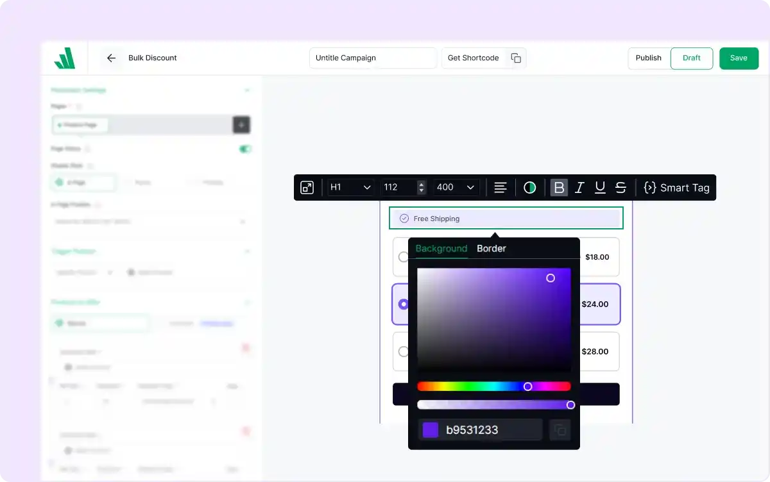Click the Publish button
770x482 pixels.
(x=648, y=58)
